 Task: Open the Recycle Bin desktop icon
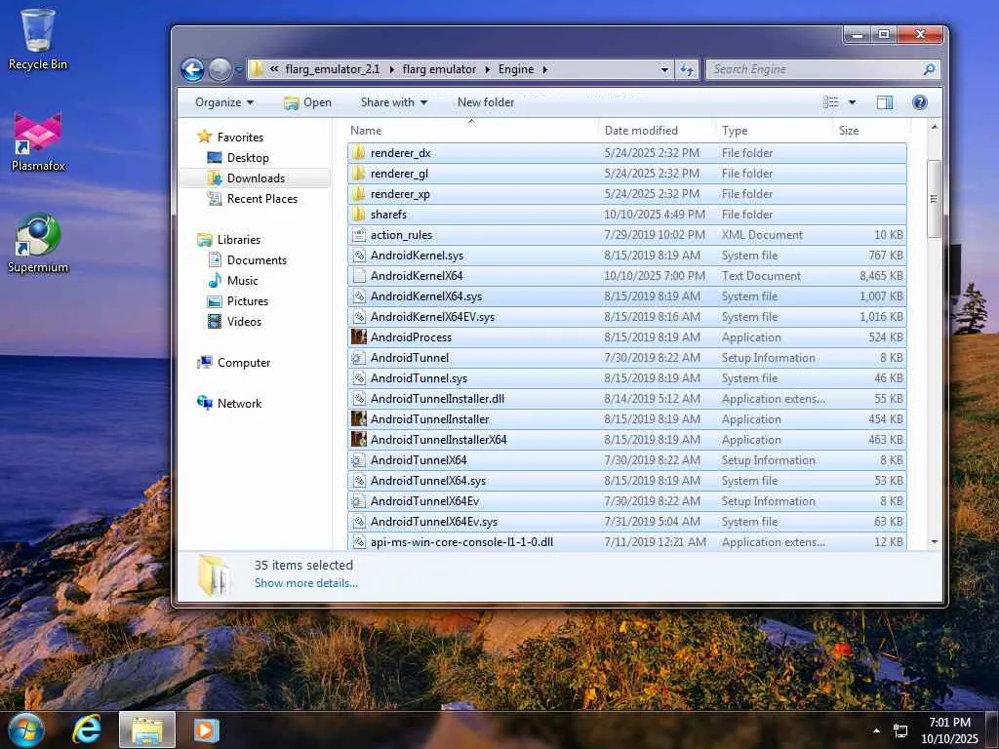click(38, 39)
